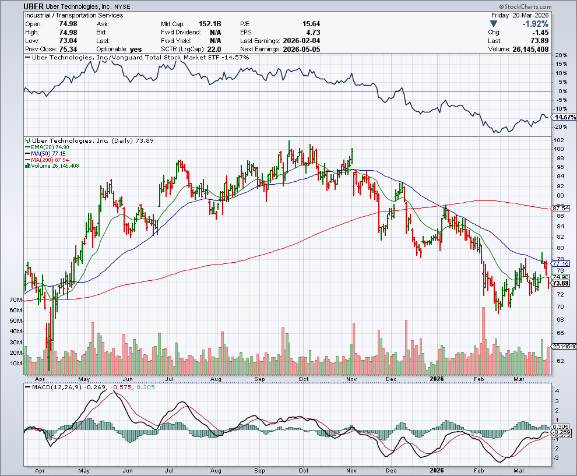The image size is (577, 476).
Task: Click the Industrial / Transportation Services label
Action: pyautogui.click(x=74, y=16)
